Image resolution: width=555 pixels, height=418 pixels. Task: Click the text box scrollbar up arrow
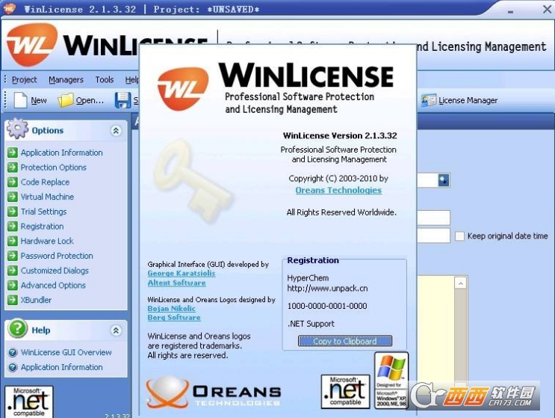460,283
